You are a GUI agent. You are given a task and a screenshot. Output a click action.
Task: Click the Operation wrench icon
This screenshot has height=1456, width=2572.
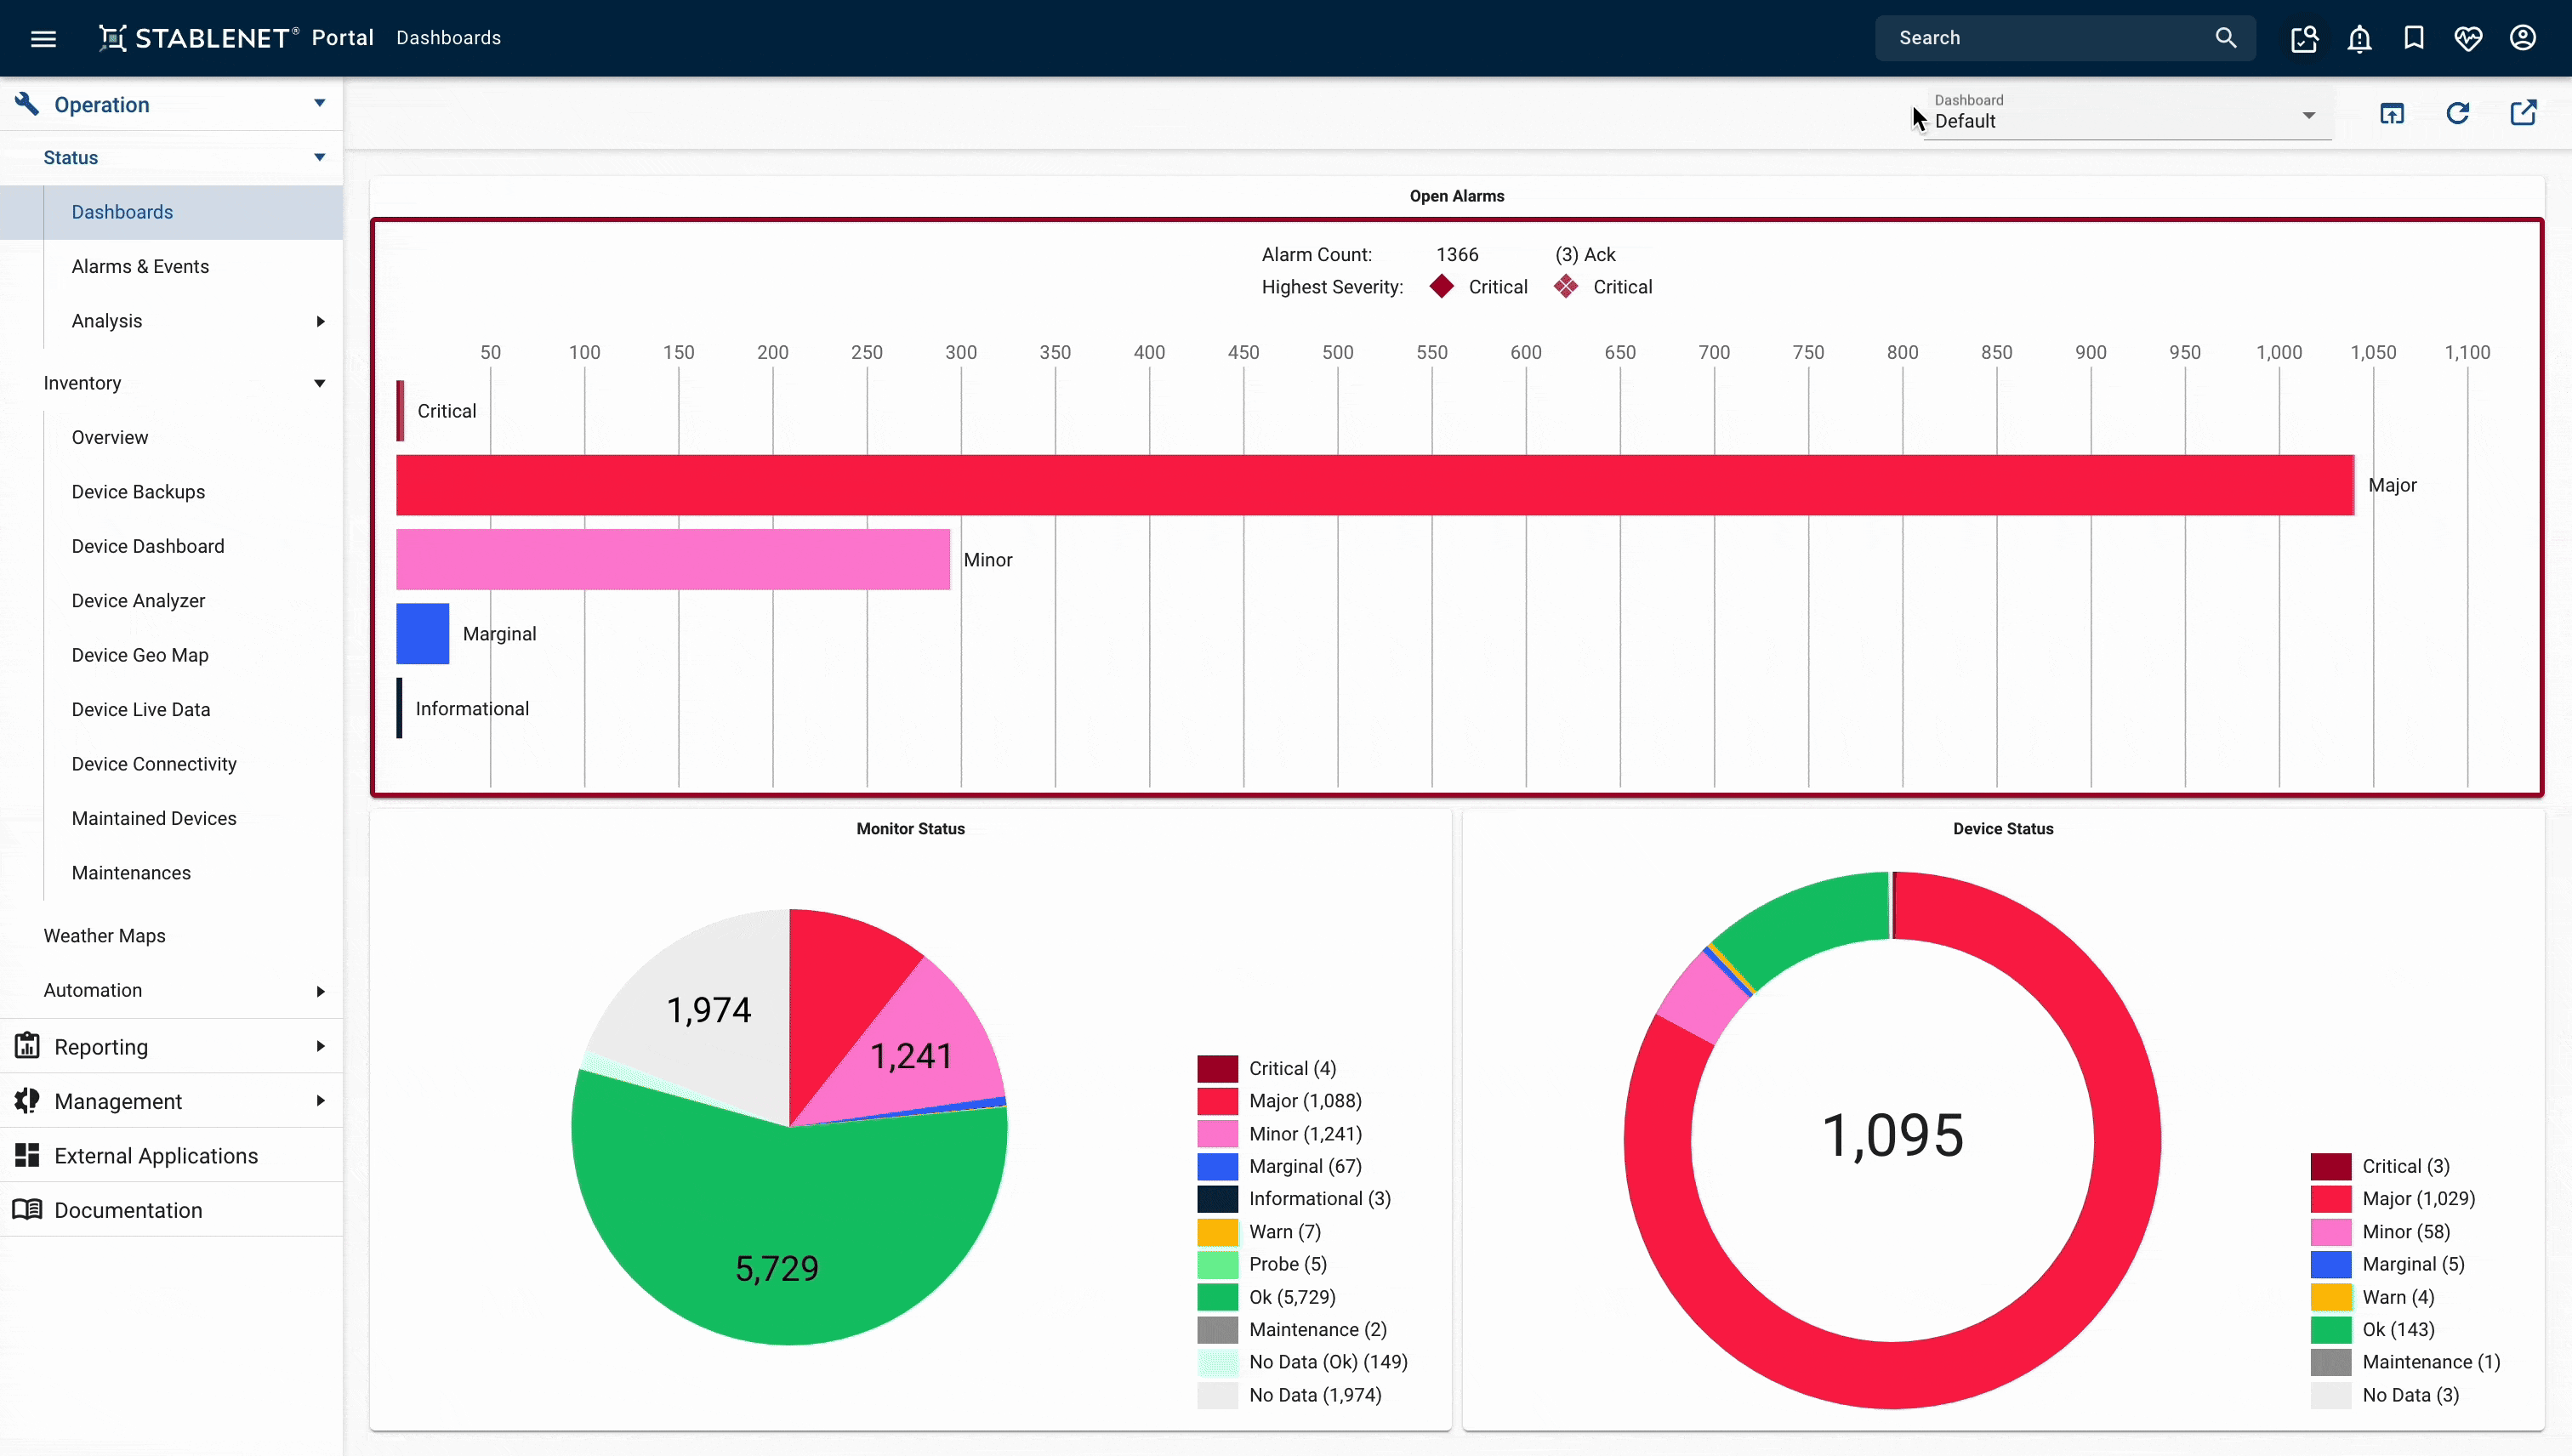click(x=27, y=104)
